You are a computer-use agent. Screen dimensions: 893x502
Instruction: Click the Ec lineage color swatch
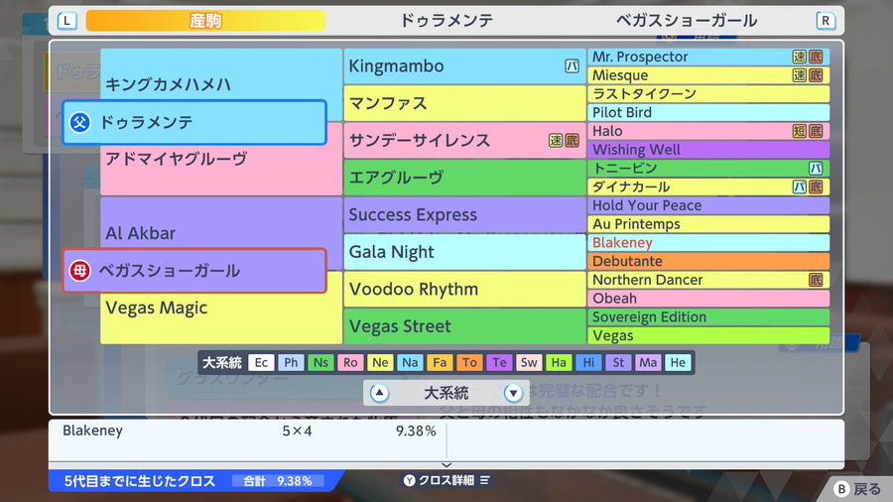tap(261, 362)
